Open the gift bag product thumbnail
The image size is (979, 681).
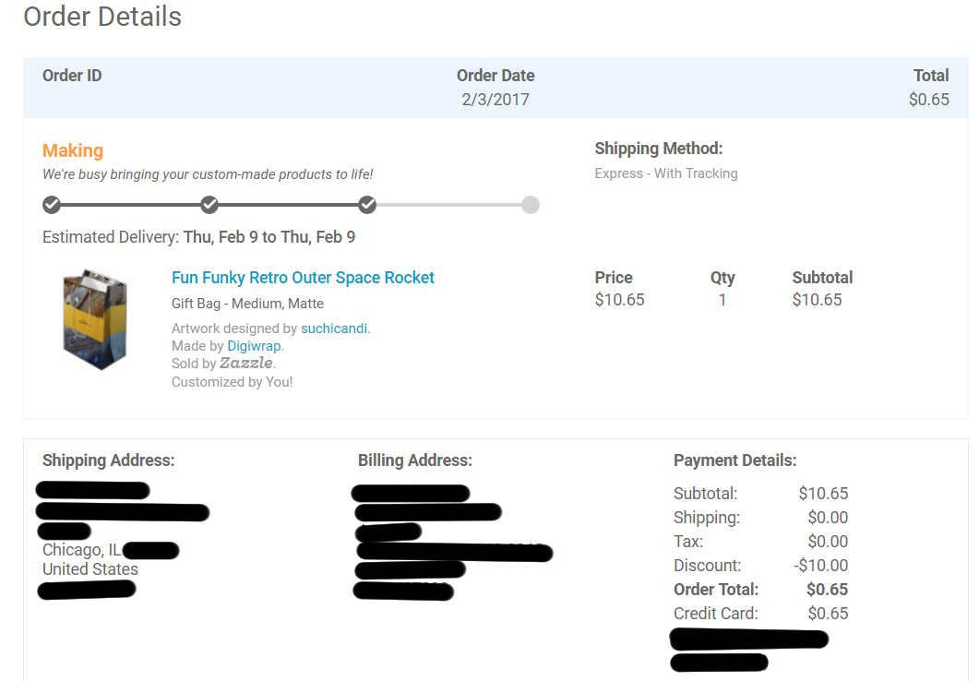[x=94, y=319]
